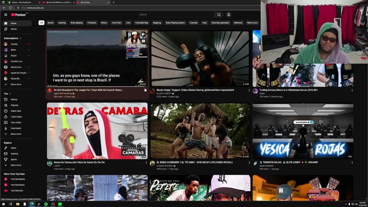Toggle captions on the jungle video preview

(x=143, y=41)
